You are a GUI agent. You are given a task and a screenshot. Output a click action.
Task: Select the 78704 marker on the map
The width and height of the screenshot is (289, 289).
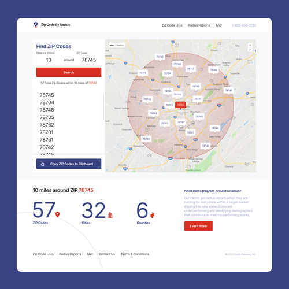pyautogui.click(x=168, y=73)
